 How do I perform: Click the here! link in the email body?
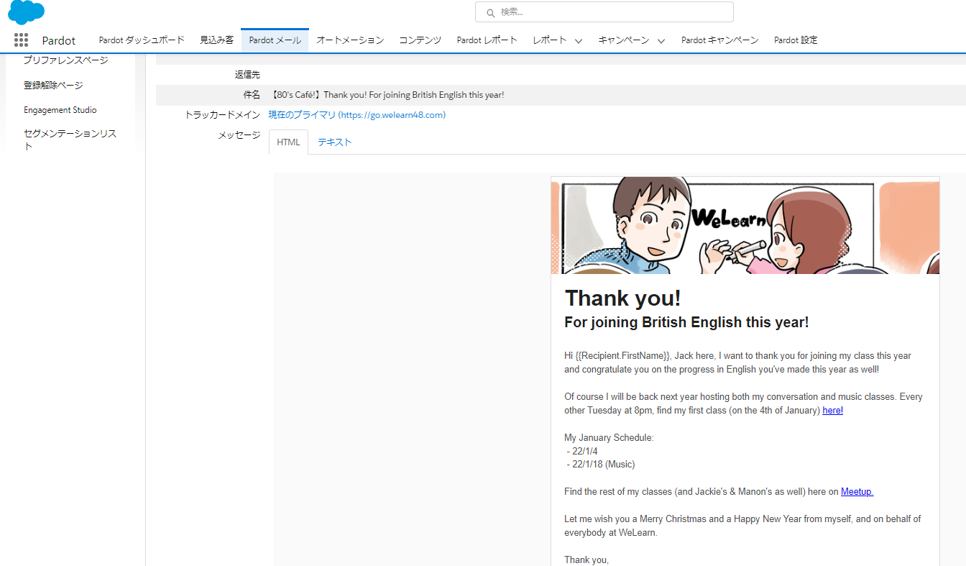tap(832, 410)
